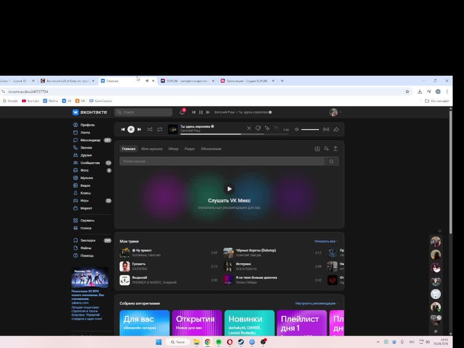Click the Показать все link in Мои треки
Image resolution: width=464 pixels, height=348 pixels.
click(x=326, y=241)
